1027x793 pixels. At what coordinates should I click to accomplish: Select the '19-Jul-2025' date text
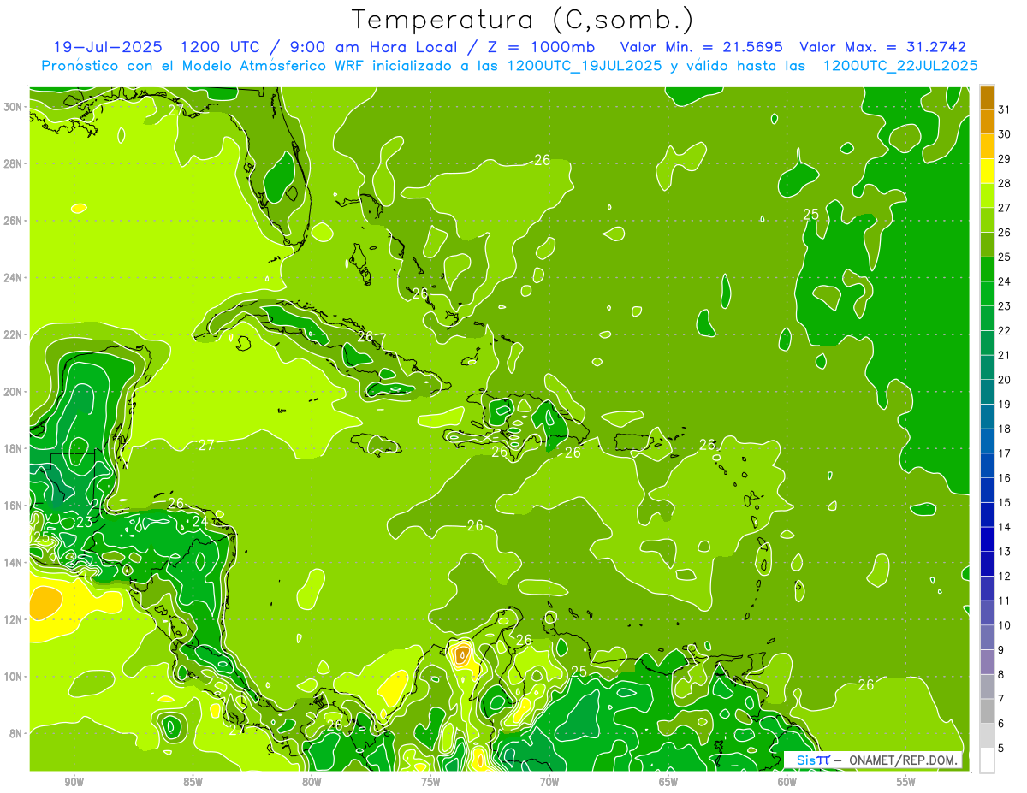coord(110,47)
